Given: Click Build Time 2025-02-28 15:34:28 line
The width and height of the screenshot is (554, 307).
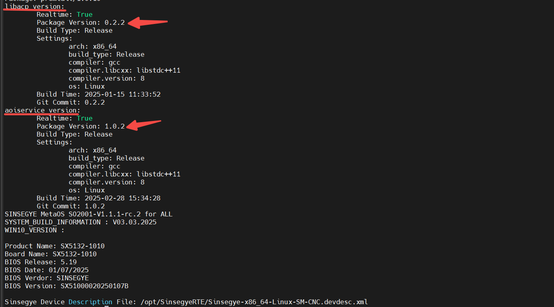Looking at the screenshot, I should tap(98, 198).
